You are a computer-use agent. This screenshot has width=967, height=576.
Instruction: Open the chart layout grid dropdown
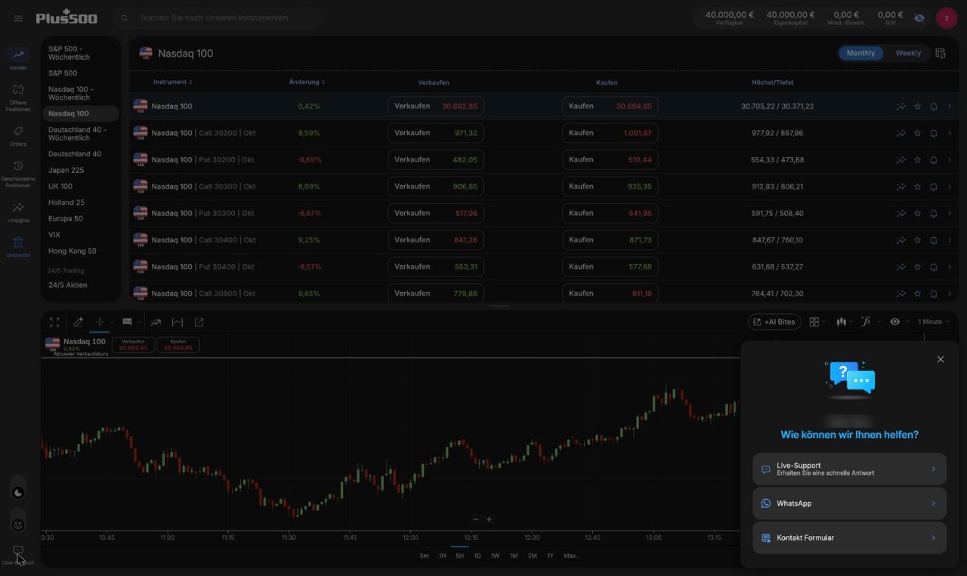click(x=817, y=322)
